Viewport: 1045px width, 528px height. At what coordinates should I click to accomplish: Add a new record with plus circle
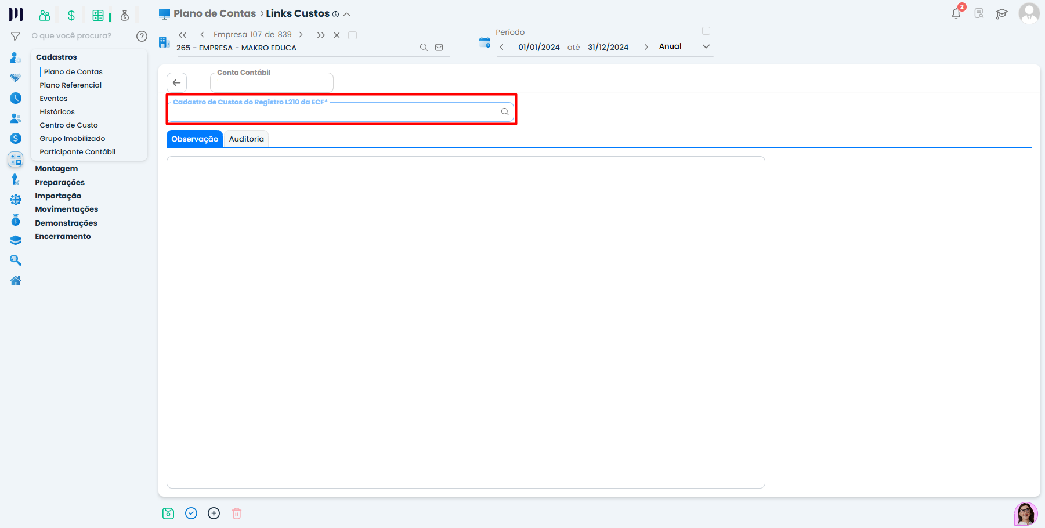point(214,513)
